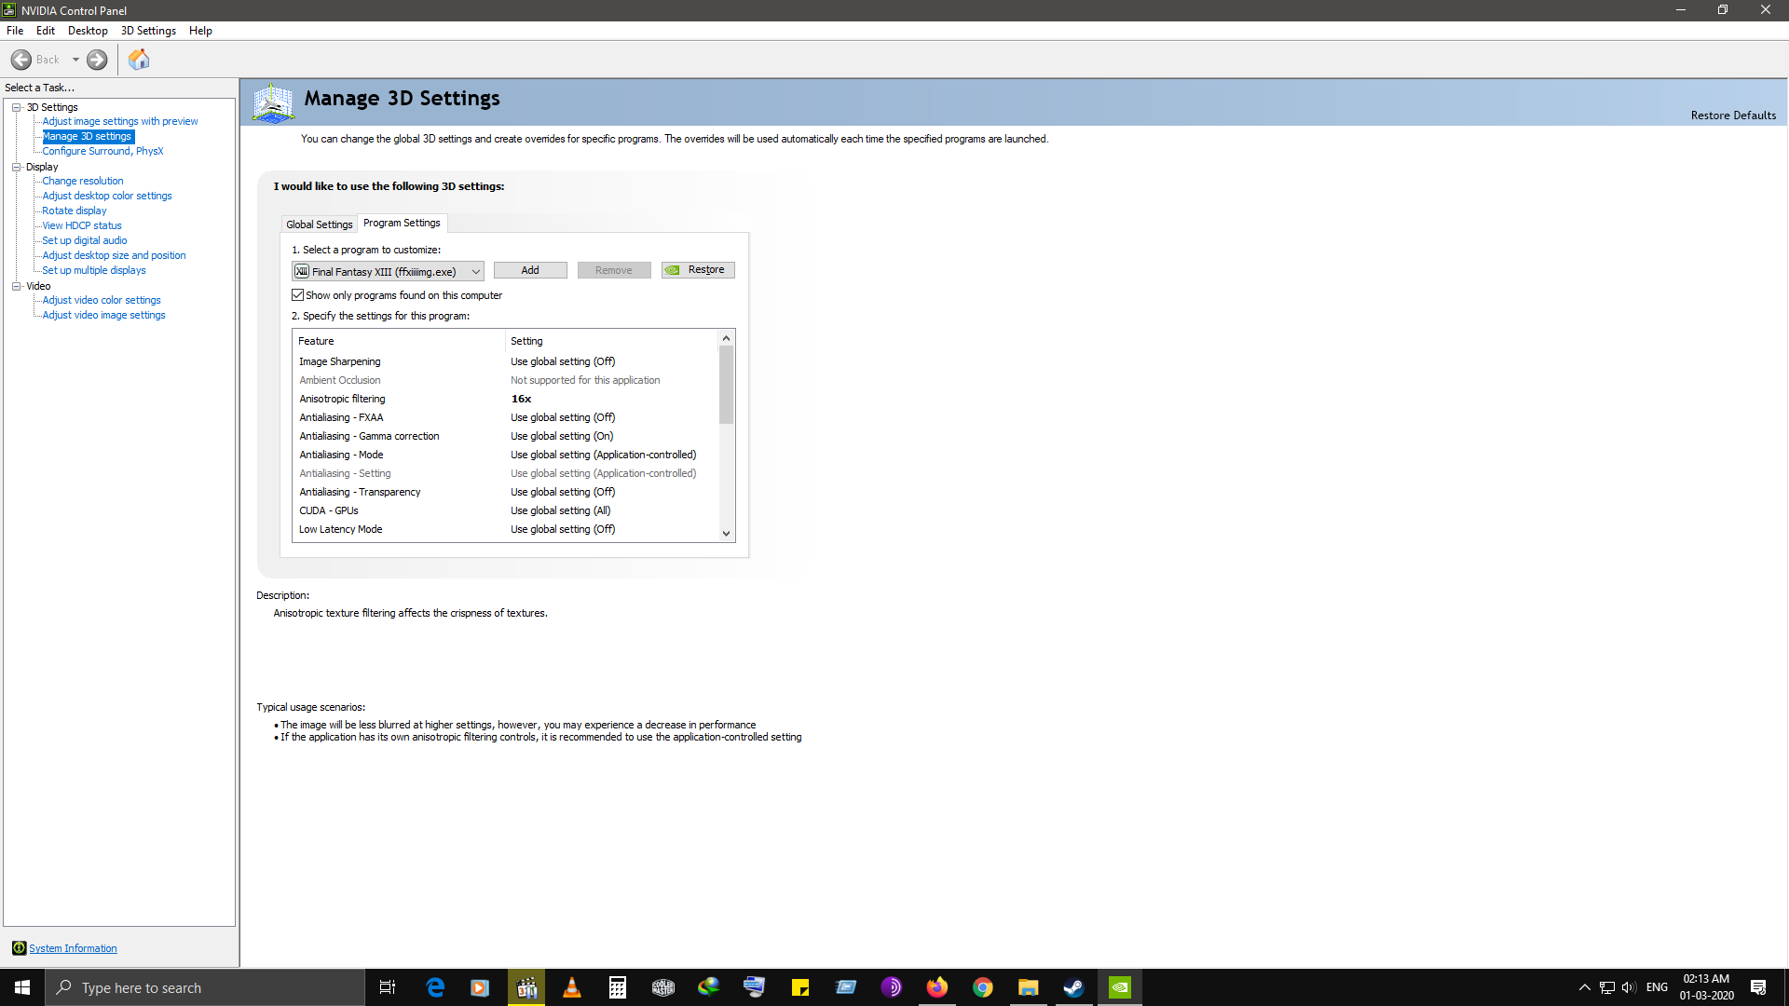The height and width of the screenshot is (1006, 1789).
Task: Click the Back arrow button
Action: [x=21, y=60]
